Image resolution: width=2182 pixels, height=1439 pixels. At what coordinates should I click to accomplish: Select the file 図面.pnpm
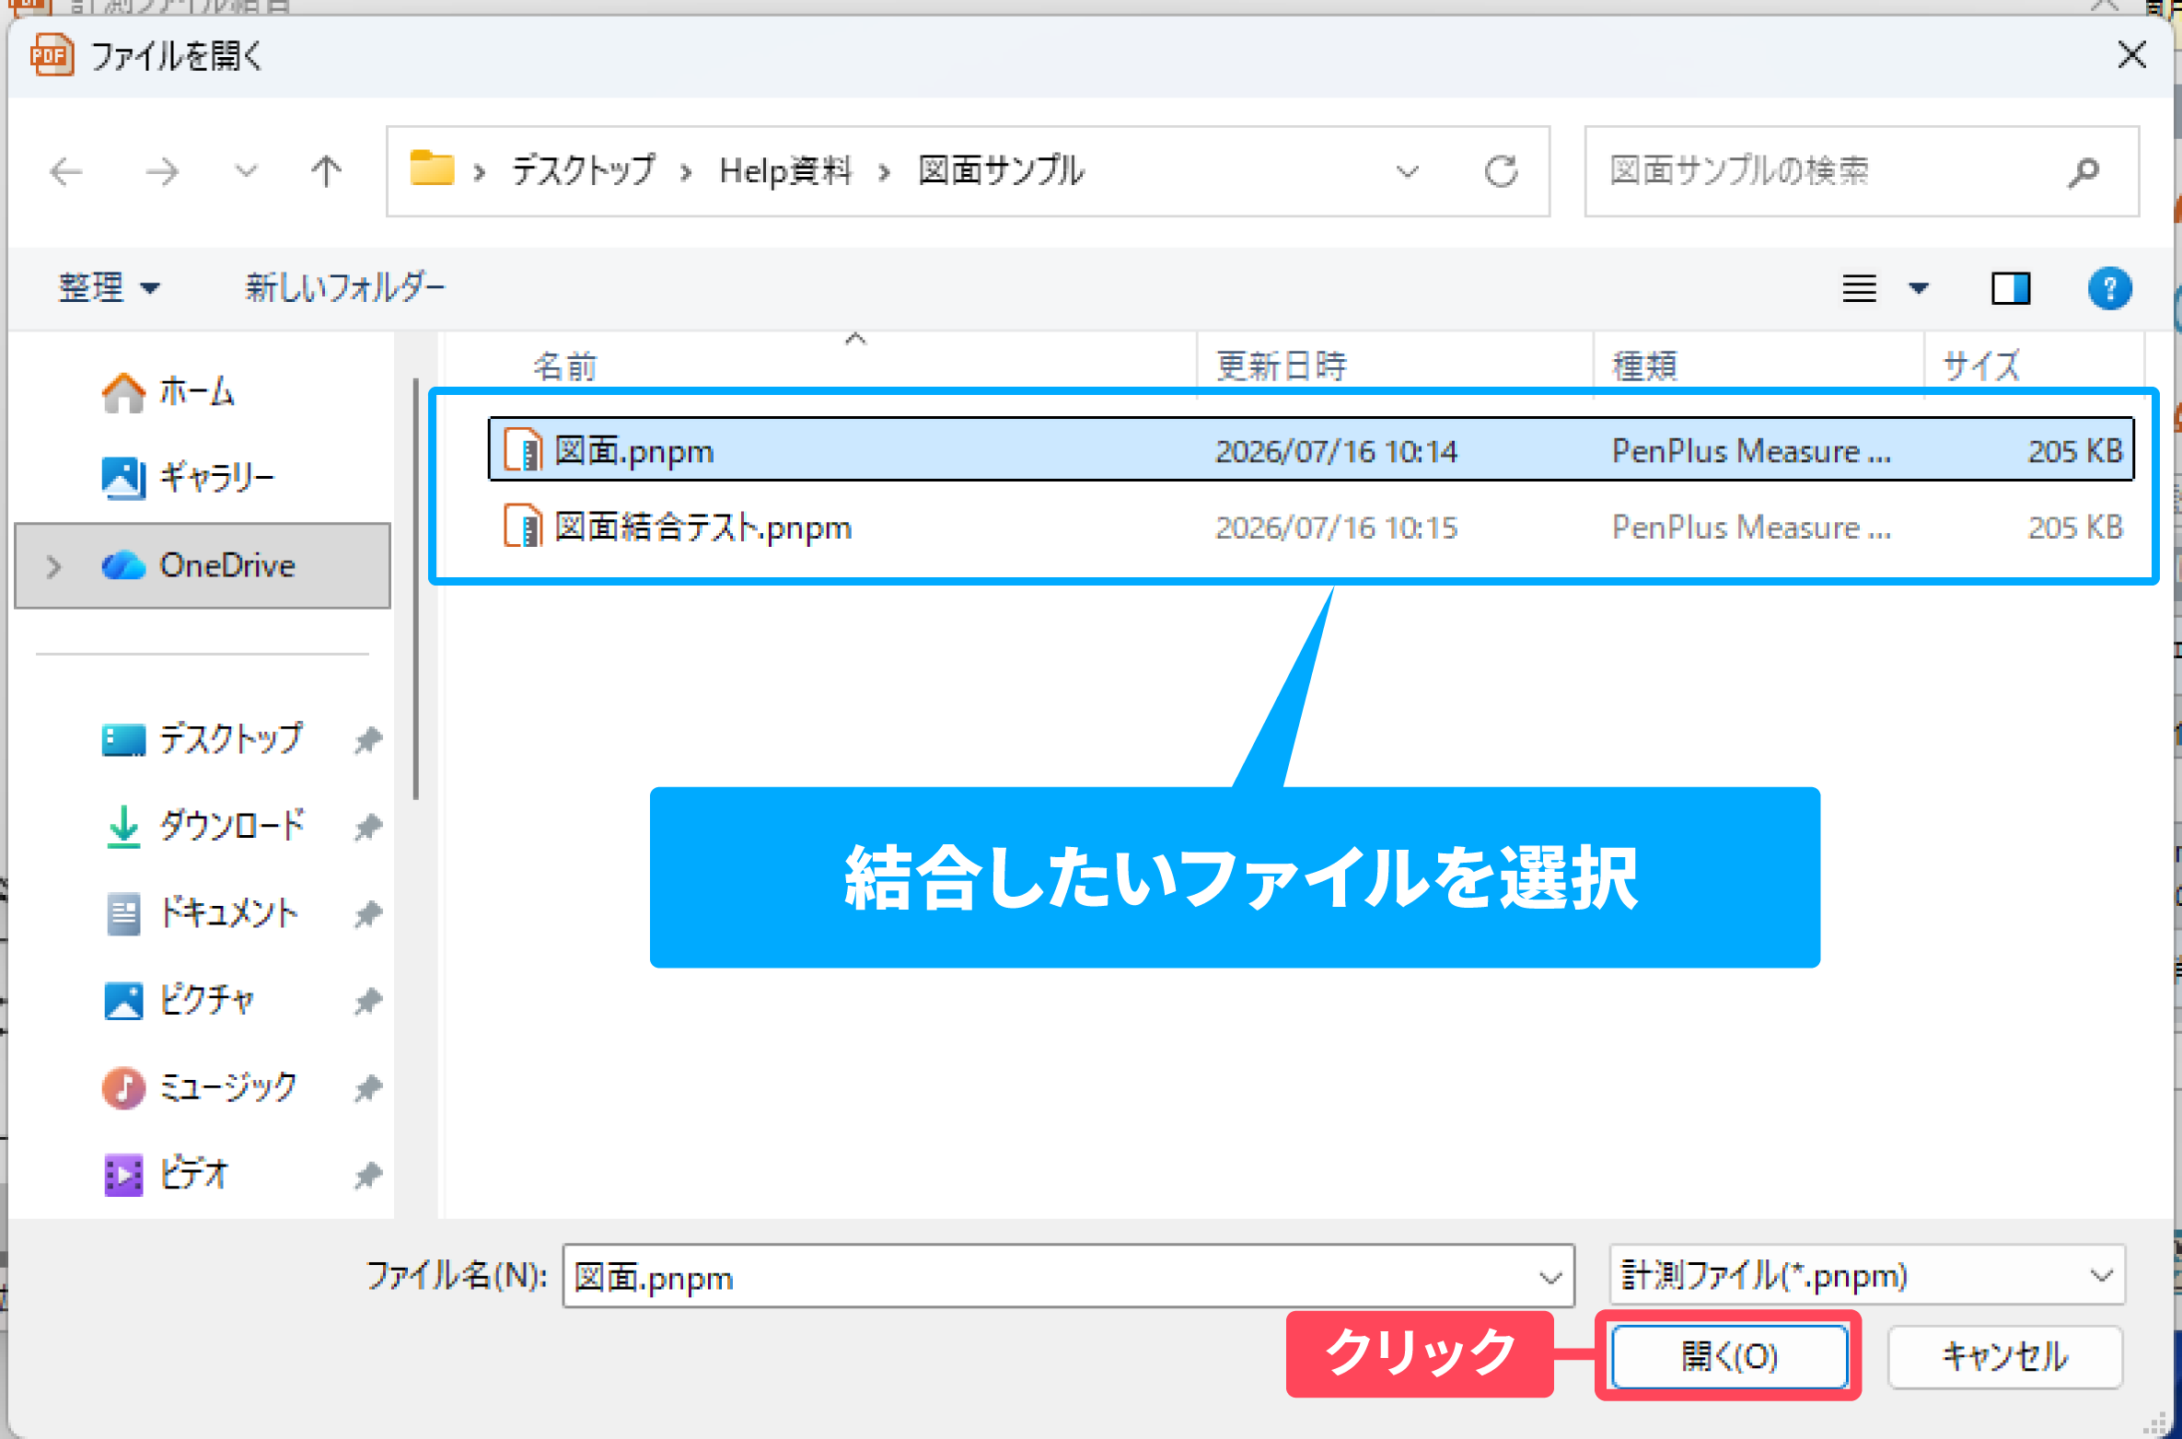point(1311,450)
